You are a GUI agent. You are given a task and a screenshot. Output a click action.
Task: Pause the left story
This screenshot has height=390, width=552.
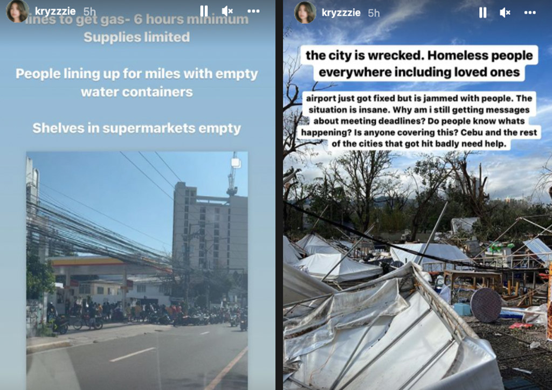pos(204,11)
